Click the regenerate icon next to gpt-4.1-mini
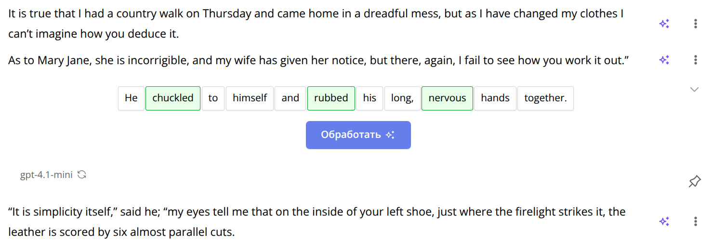Screen dimensions: 713x245 click(82, 175)
